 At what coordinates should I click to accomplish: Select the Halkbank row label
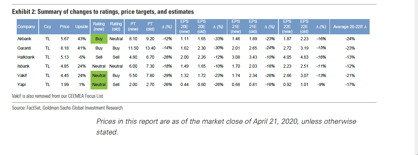pyautogui.click(x=26, y=57)
